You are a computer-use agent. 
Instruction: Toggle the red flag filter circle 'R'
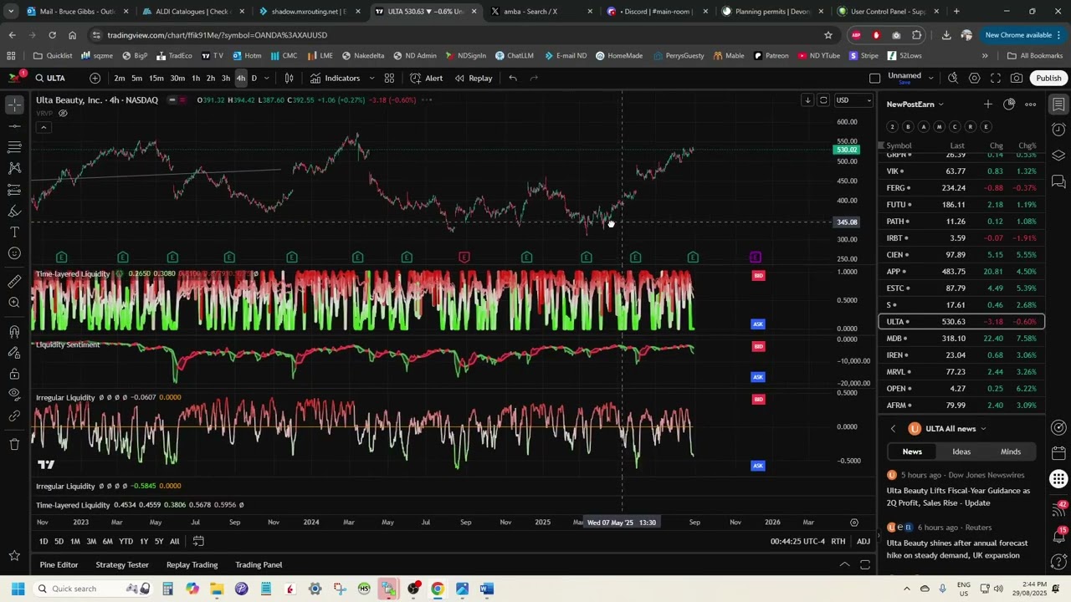[x=971, y=127]
